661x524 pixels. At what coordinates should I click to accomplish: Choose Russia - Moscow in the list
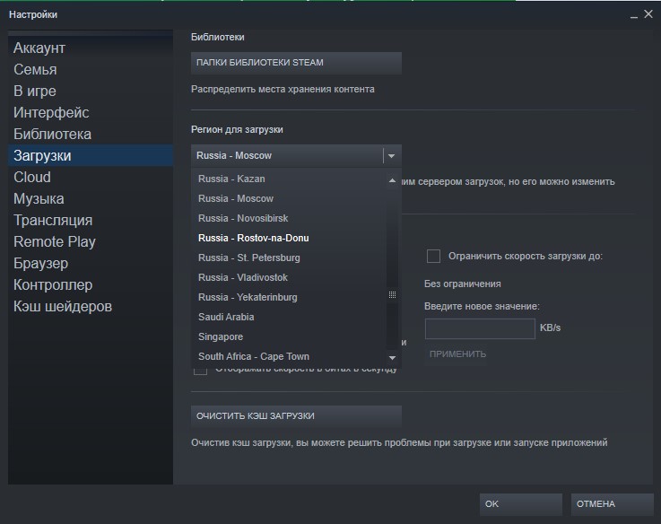point(289,198)
